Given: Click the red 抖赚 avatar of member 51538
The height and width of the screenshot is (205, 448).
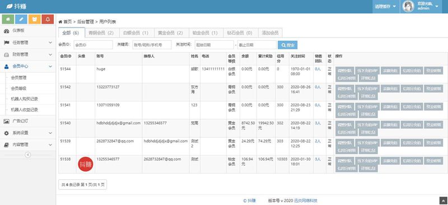Looking at the screenshot, I should (x=86, y=165).
